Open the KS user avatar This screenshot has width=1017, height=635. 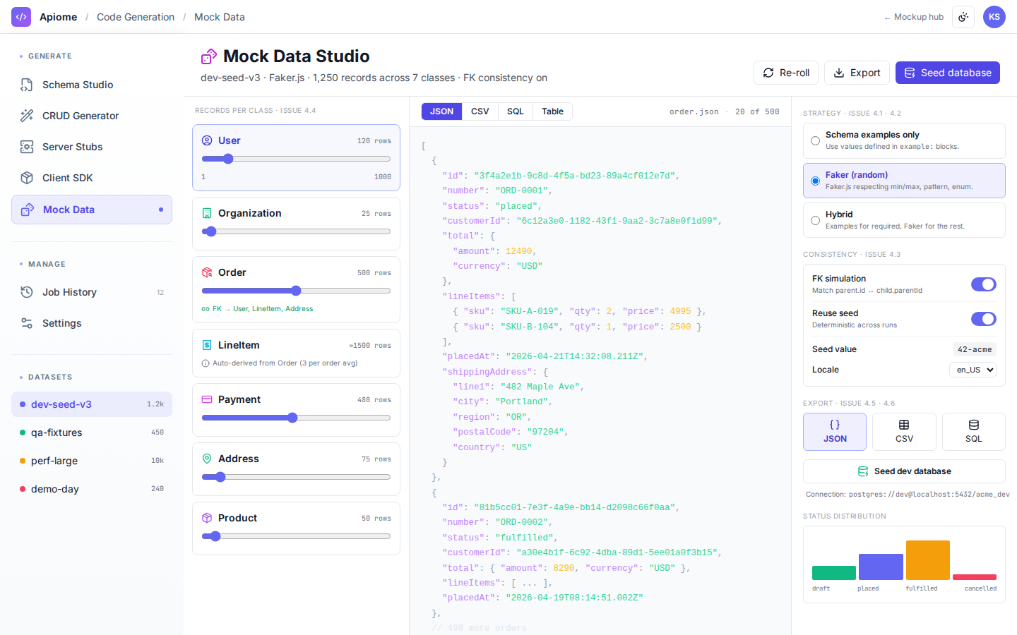coord(994,17)
